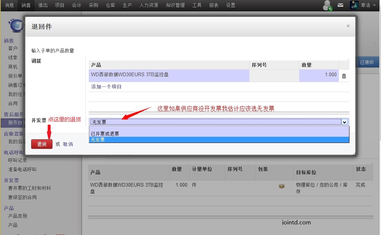Click the package box icon in product row
Image resolution: width=381 pixels, height=235 pixels.
(x=282, y=186)
